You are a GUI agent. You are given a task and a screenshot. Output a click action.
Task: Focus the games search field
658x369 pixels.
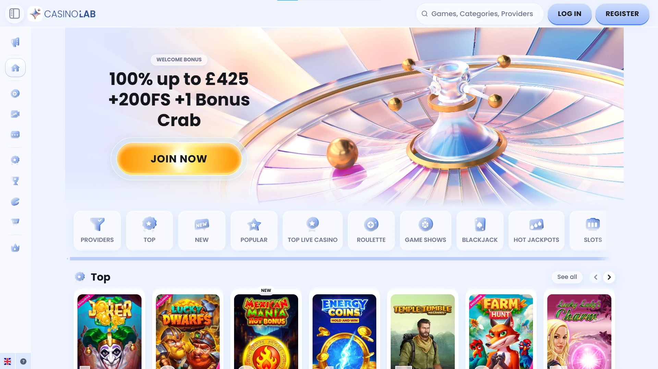point(480,14)
